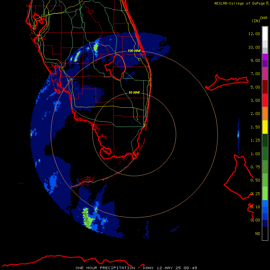Select the 1.25 legend value
The image size is (270, 270).
pyautogui.click(x=255, y=140)
